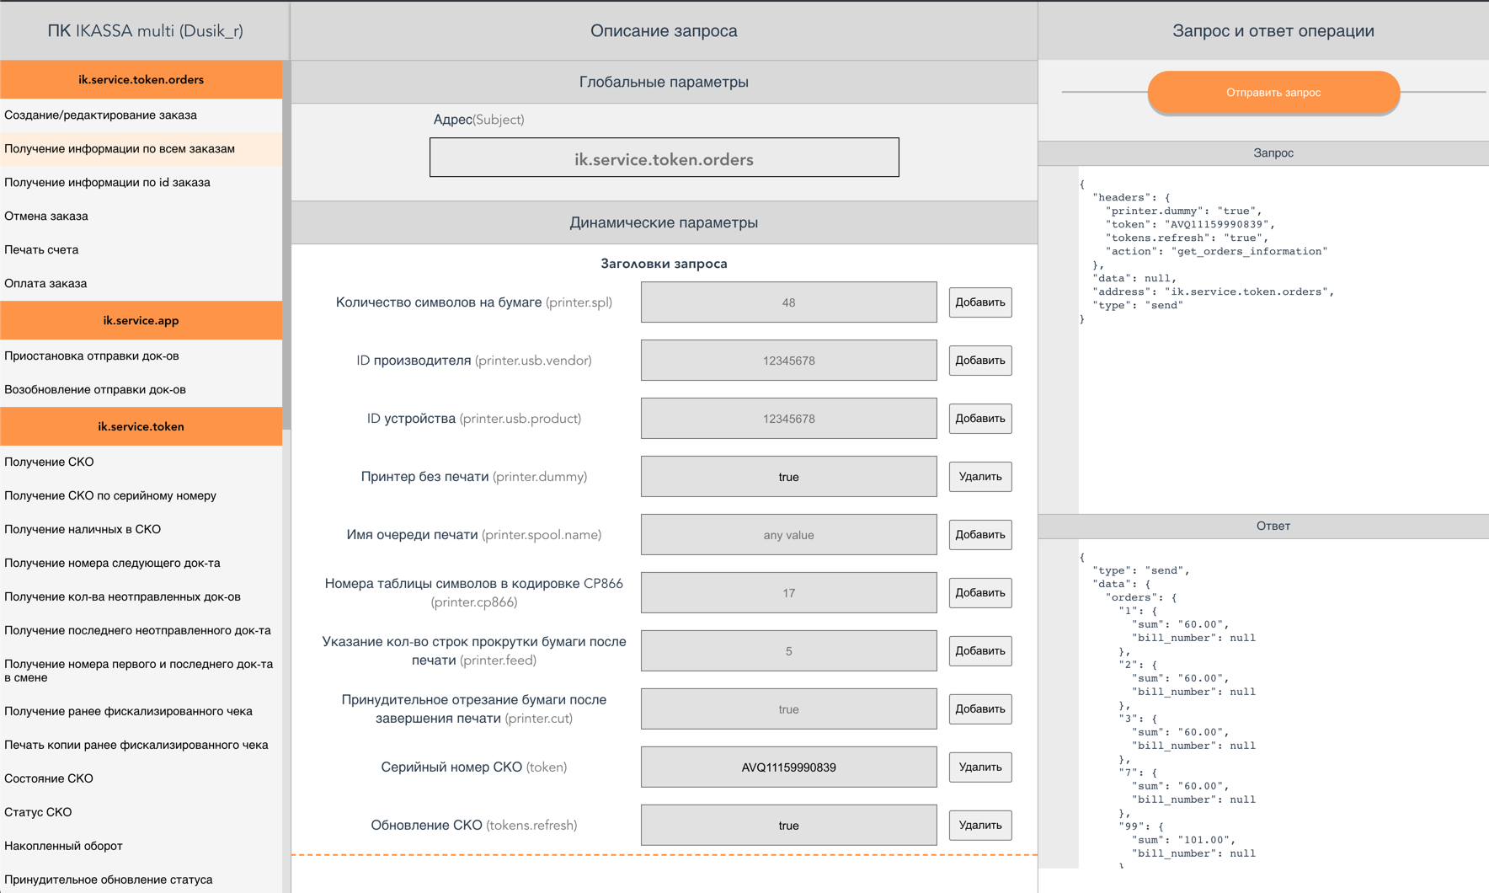
Task: Add the printer.usb.vendor header
Action: (x=979, y=361)
